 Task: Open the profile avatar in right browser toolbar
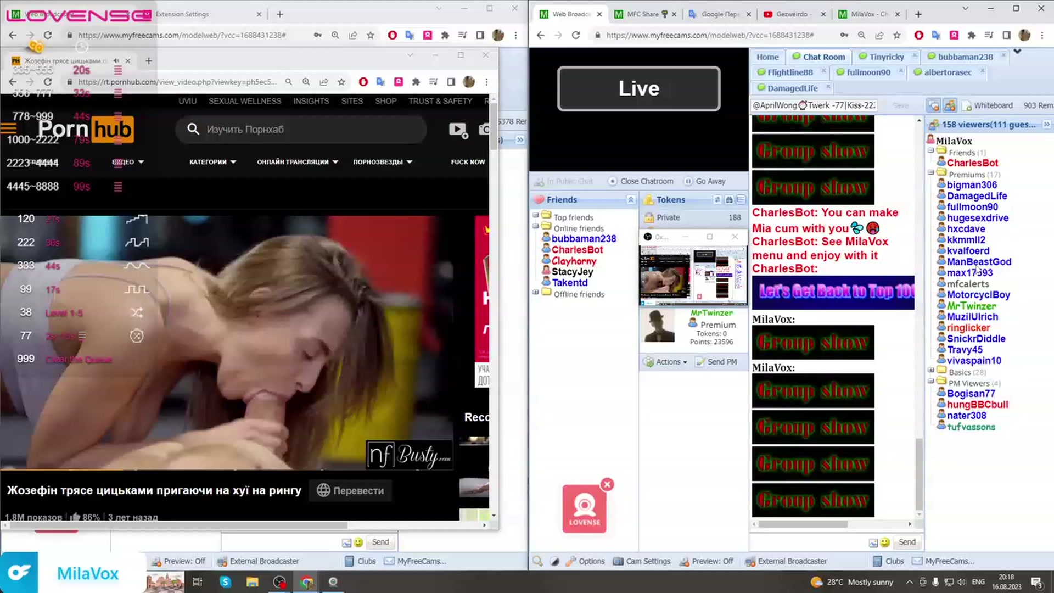tap(1024, 35)
